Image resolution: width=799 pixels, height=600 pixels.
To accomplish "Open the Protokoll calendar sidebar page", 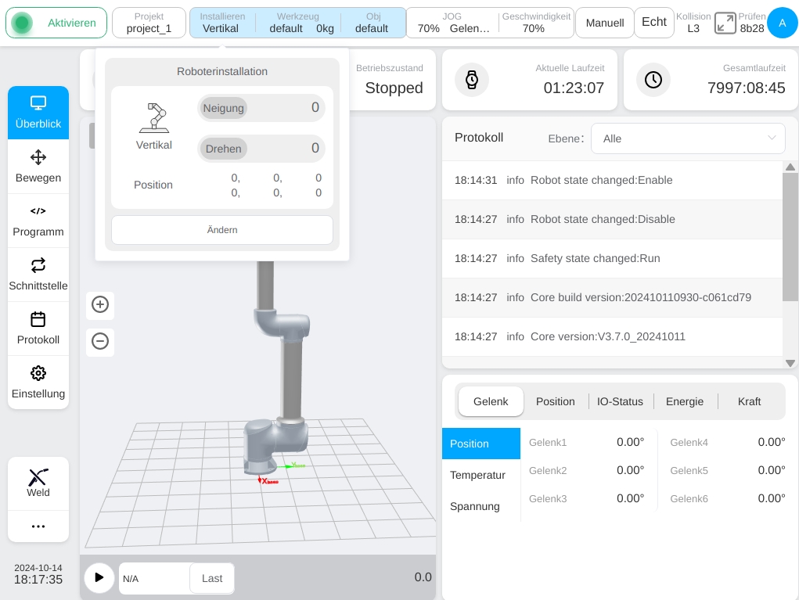I will pyautogui.click(x=38, y=329).
